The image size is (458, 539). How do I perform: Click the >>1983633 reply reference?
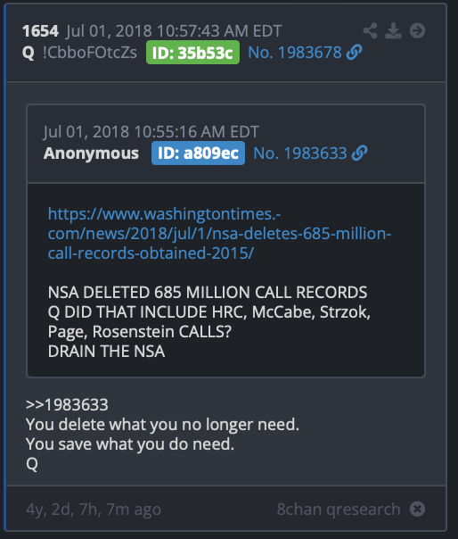click(x=67, y=404)
